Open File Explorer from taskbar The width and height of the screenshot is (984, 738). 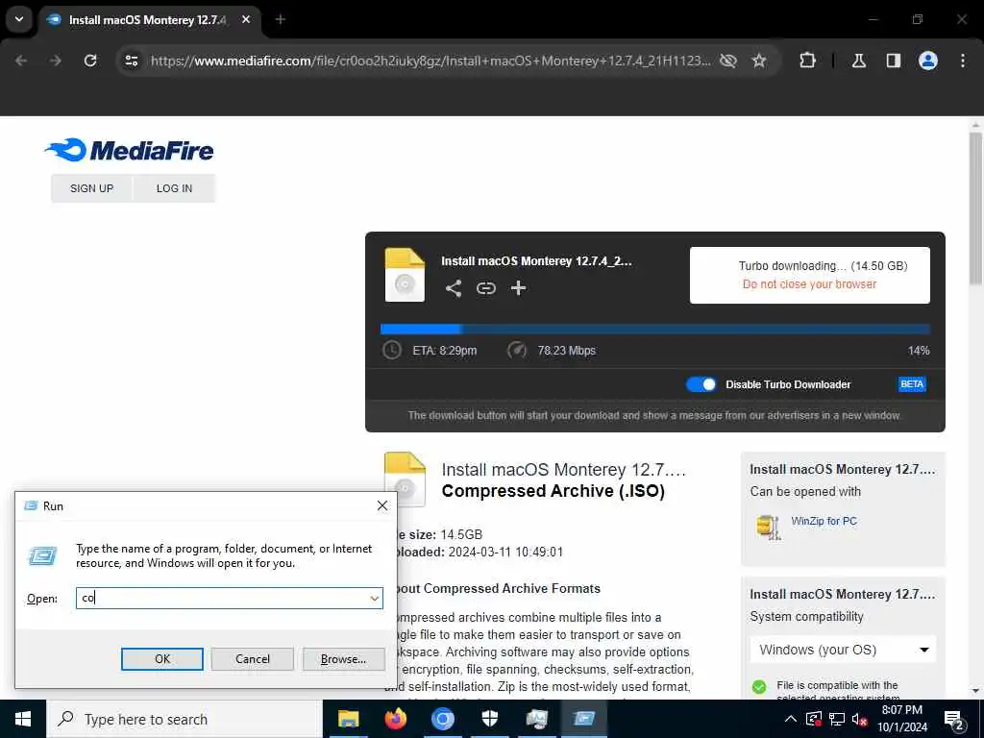(x=348, y=719)
